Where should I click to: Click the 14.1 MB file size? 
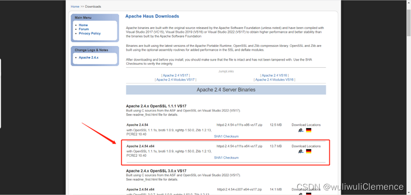click(276, 189)
